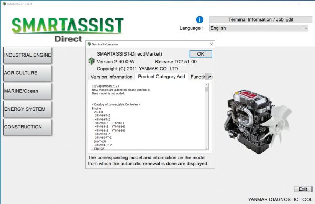Click the app icon in the main title bar
315x204 pixels.
pyautogui.click(x=4, y=4)
